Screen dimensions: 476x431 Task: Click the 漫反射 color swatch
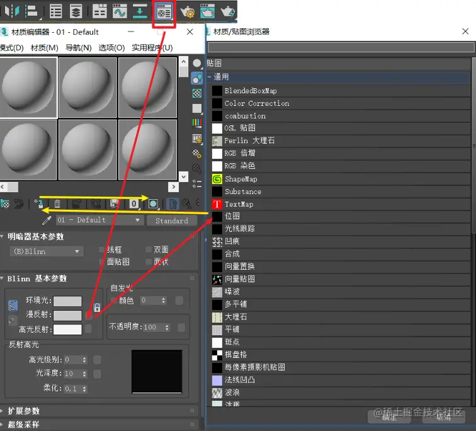point(67,315)
